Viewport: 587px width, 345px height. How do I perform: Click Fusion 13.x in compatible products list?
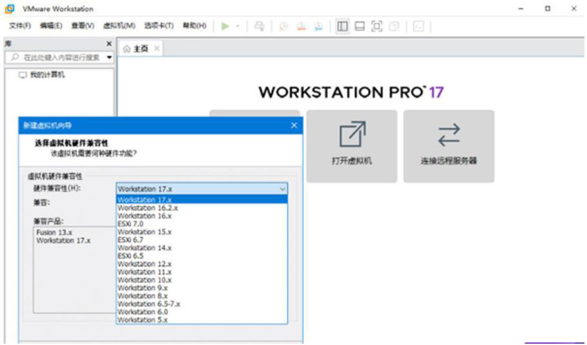pyautogui.click(x=54, y=233)
